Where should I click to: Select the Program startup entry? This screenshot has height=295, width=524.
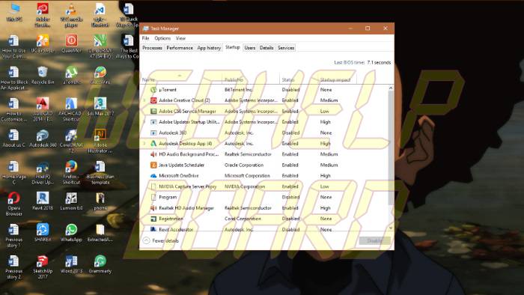click(x=263, y=197)
